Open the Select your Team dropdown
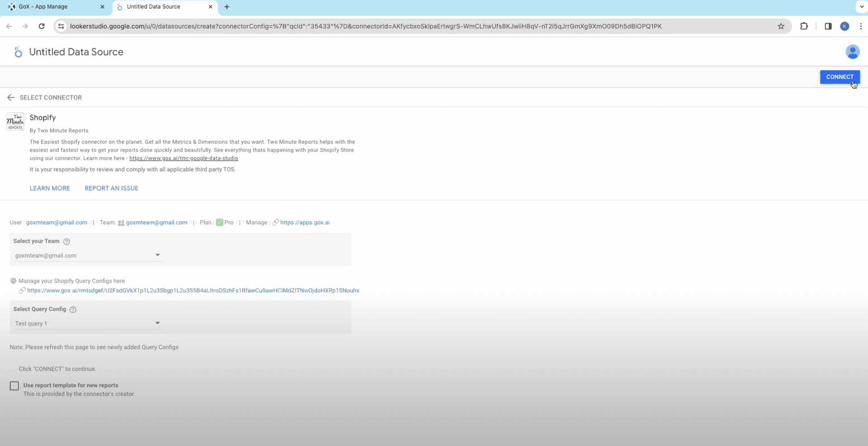This screenshot has height=446, width=868. 88,256
